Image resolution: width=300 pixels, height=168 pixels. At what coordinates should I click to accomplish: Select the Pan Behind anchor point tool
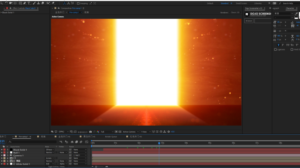pyautogui.click(x=15, y=3)
